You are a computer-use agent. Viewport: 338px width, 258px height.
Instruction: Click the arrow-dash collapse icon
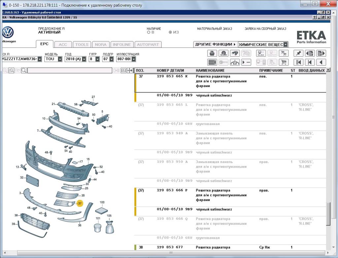coord(246,62)
